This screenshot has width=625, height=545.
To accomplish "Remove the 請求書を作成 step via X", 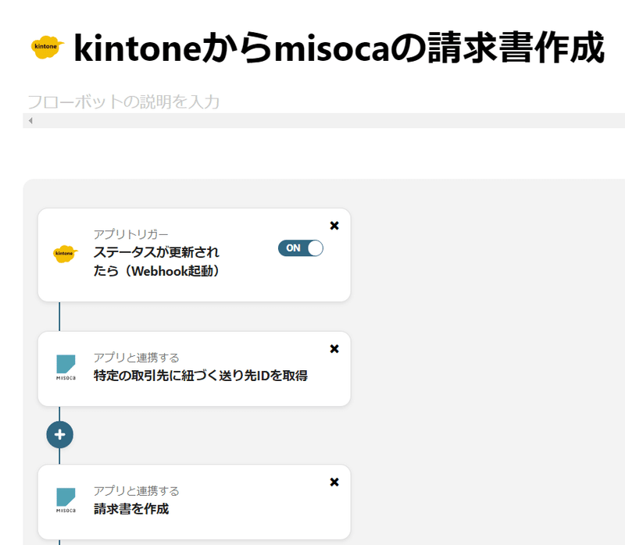I will click(334, 481).
